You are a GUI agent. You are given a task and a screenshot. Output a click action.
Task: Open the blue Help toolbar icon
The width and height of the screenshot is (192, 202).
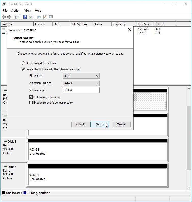pos(25,17)
